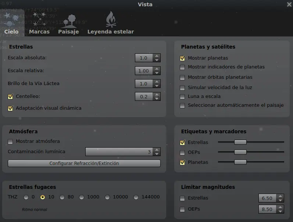Decrease Centelleo value with down arrow
This screenshot has height=222, width=293.
point(157,99)
